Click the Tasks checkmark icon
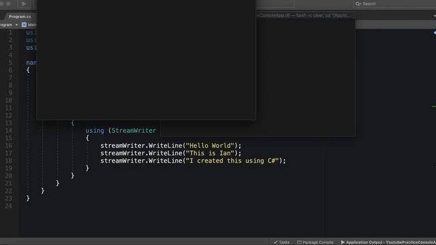 click(275, 242)
